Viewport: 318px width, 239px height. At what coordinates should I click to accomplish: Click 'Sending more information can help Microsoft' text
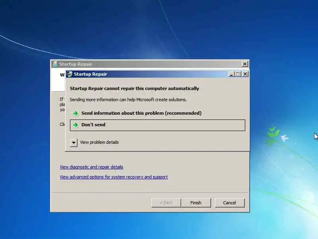[128, 100]
